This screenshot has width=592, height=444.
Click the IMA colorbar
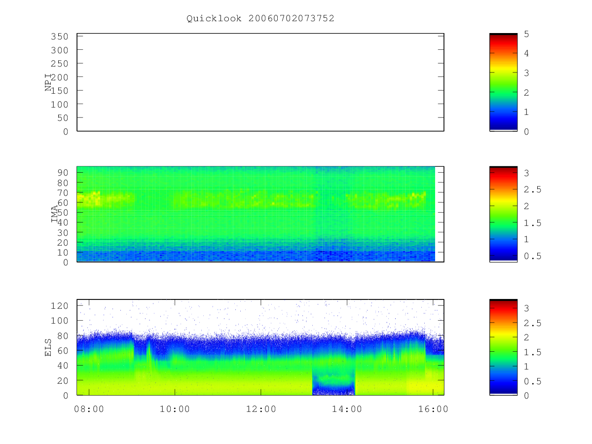coord(503,214)
